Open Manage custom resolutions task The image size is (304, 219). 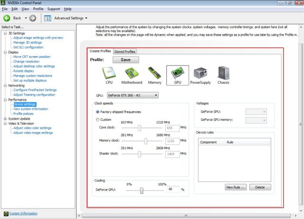[x=33, y=76]
